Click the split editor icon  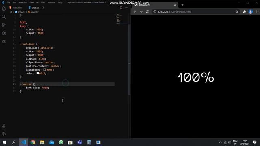(121, 7)
